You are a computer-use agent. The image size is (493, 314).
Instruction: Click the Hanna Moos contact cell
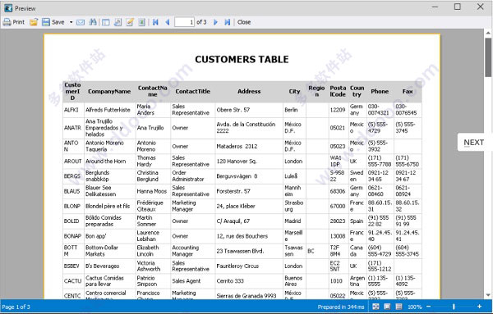coord(152,191)
